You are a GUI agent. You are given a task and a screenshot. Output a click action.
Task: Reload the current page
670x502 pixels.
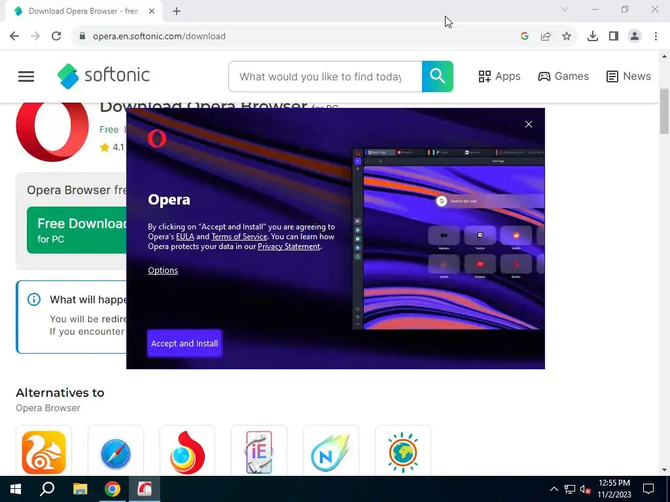(56, 37)
